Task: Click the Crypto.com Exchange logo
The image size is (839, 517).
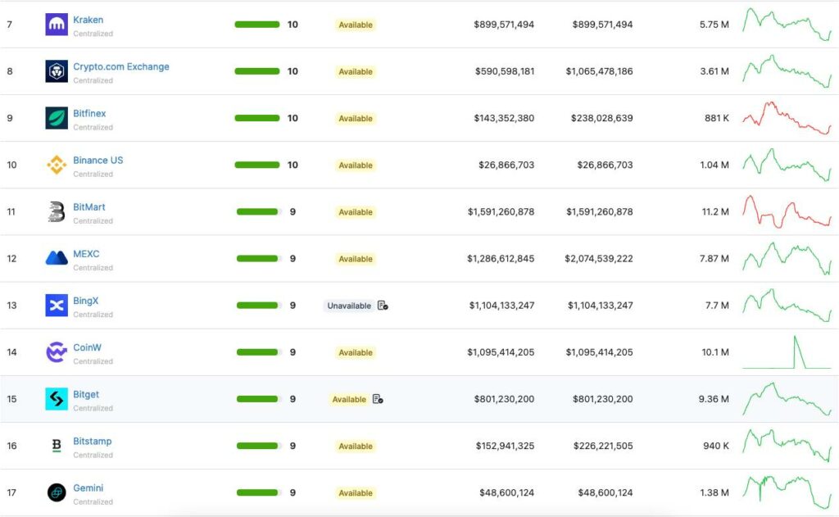Action: pos(57,71)
